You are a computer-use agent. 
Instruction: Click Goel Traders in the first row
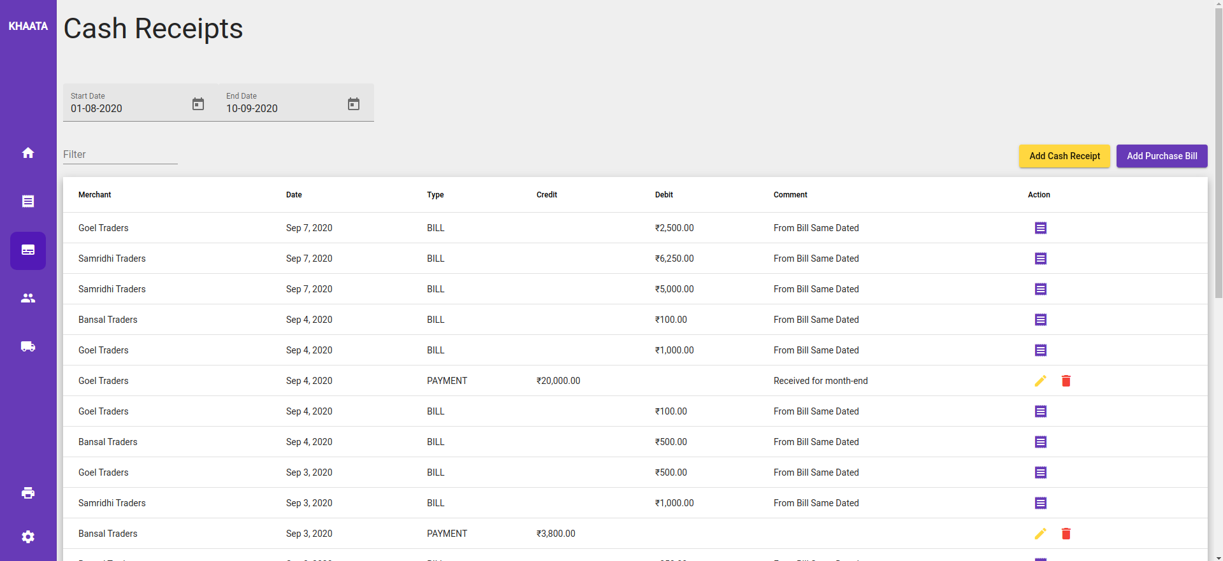coord(103,228)
